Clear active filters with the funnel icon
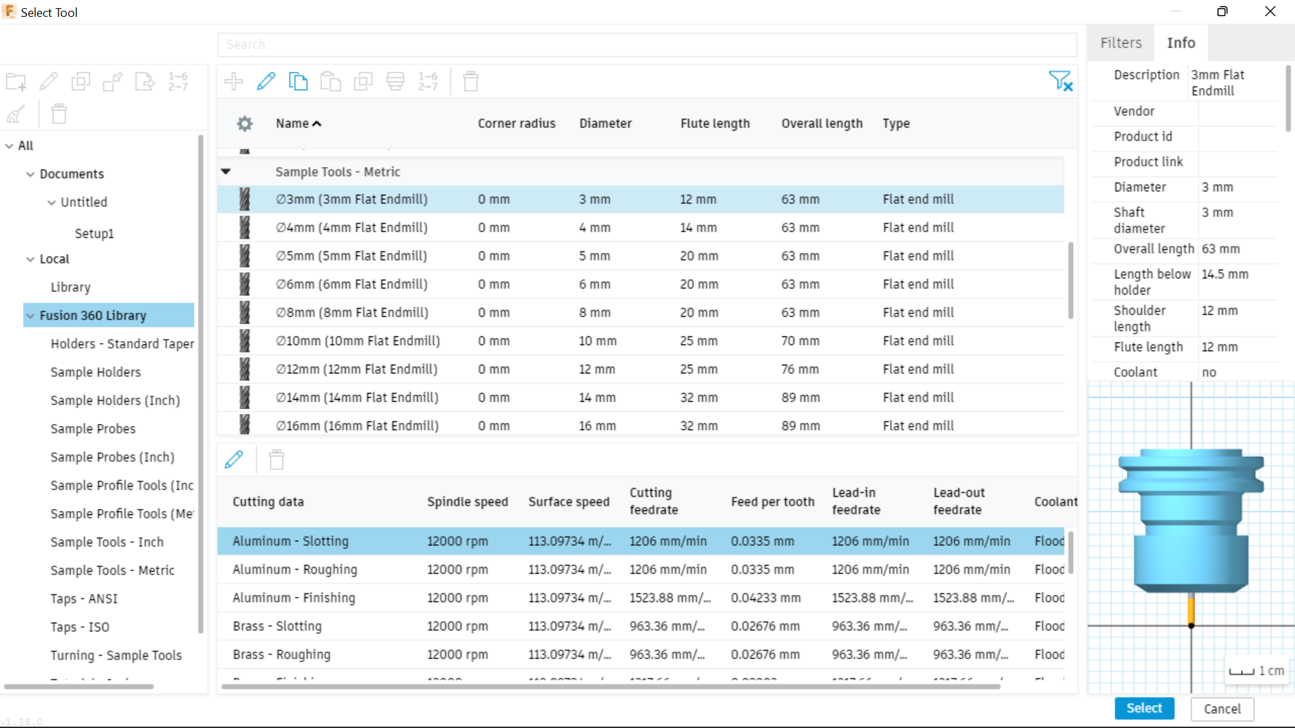Screen dimensions: 1295x728 (x=1061, y=81)
